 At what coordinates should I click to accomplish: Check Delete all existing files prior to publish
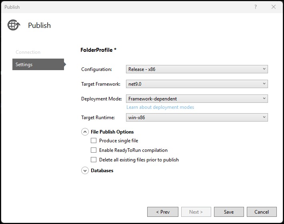(x=94, y=159)
